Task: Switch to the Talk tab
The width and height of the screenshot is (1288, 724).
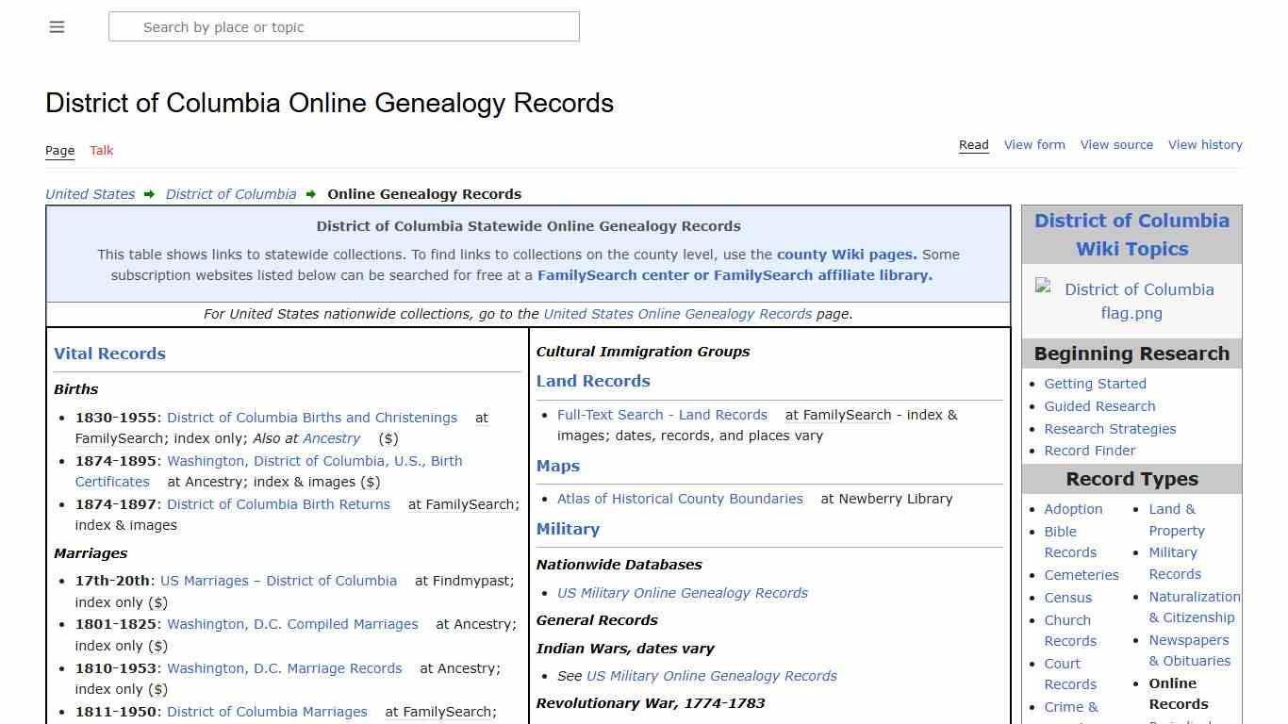Action: pos(101,151)
